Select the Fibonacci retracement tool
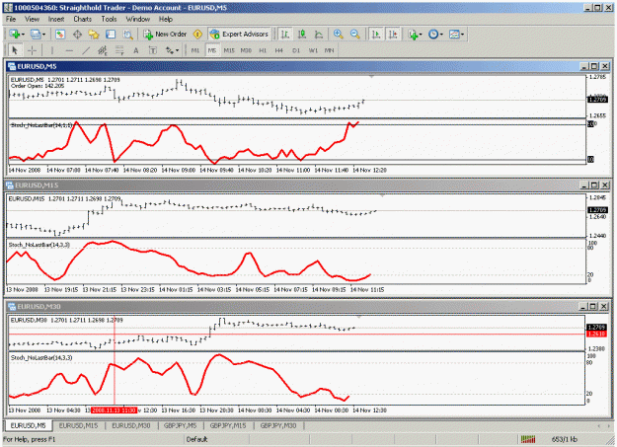The width and height of the screenshot is (617, 447). tap(119, 50)
